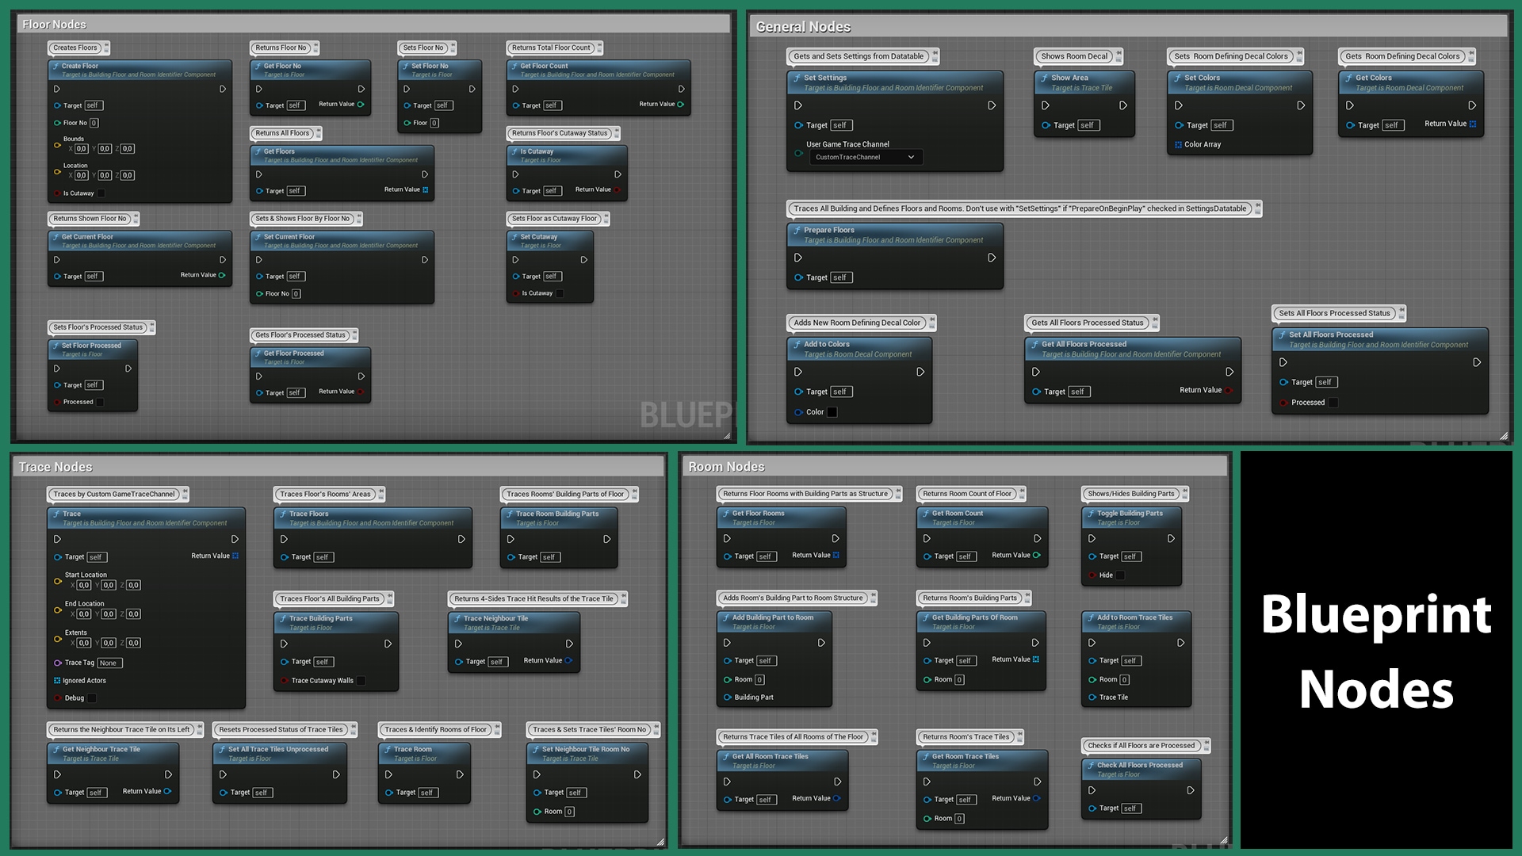Select the Room Nodes group header
The image size is (1522, 856).
coord(725,466)
